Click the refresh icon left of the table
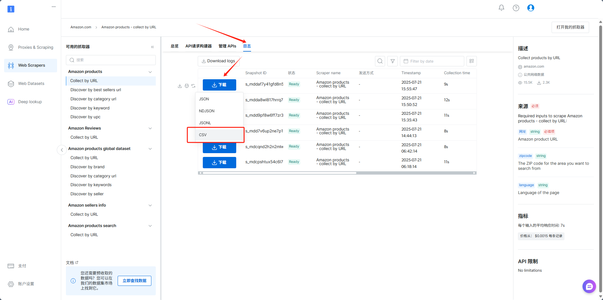 (193, 86)
